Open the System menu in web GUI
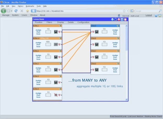 coord(15,15)
